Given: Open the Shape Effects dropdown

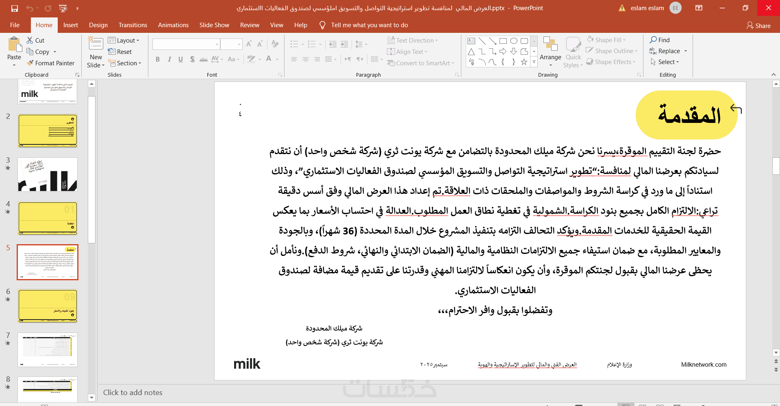Looking at the screenshot, I should coord(611,62).
